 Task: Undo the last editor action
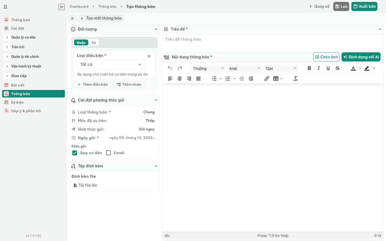point(170,68)
